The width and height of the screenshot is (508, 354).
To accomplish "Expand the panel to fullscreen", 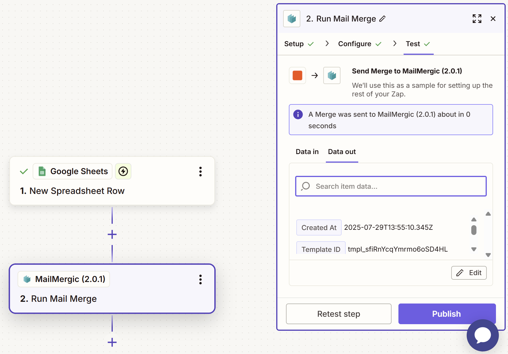I will pos(477,18).
